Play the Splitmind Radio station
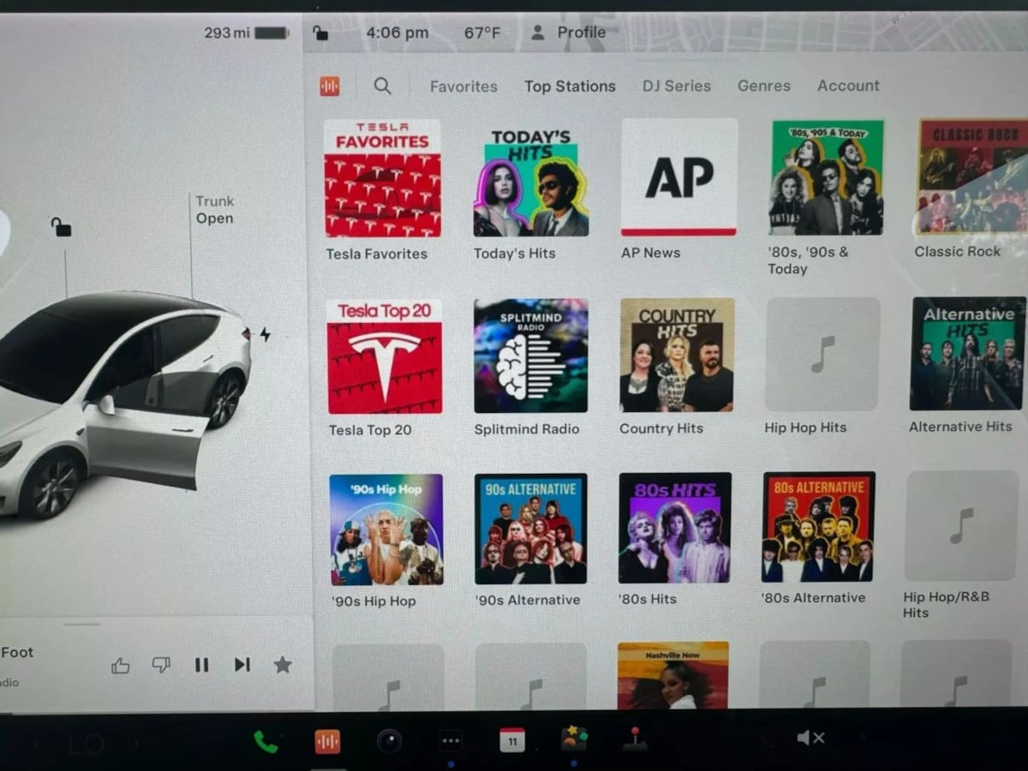Viewport: 1028px width, 771px height. 531,356
